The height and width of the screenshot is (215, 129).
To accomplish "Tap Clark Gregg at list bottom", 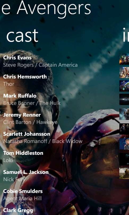I will coord(18,210).
